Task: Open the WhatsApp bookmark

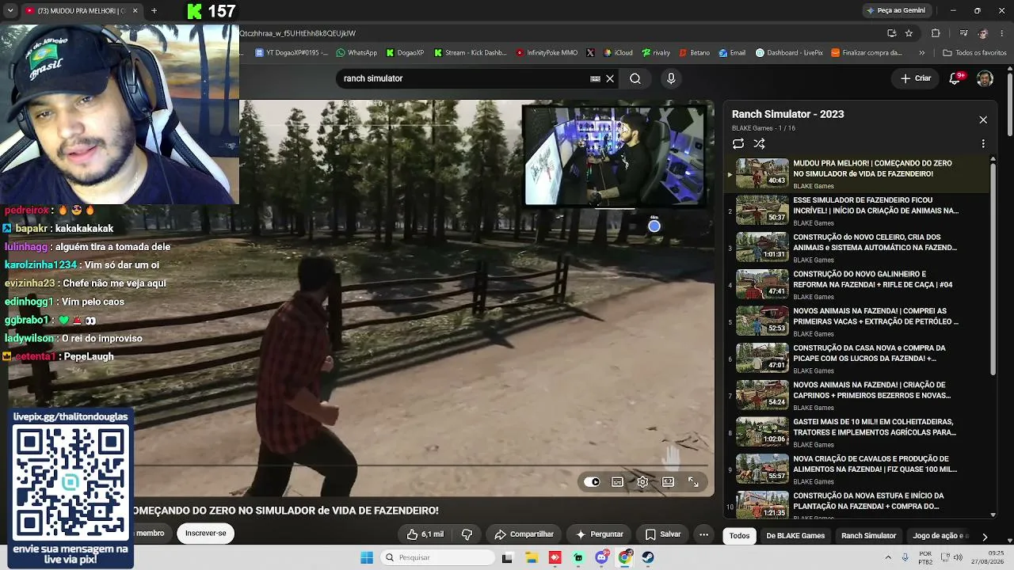Action: pyautogui.click(x=356, y=53)
